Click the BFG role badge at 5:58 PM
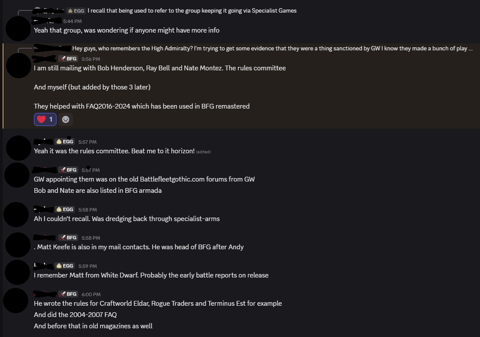The height and width of the screenshot is (337, 480). point(68,238)
